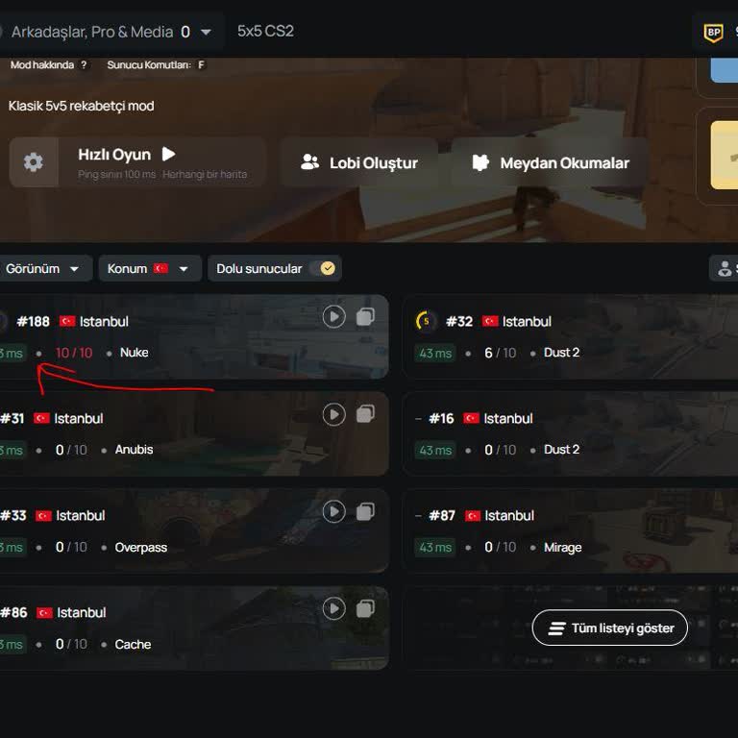This screenshot has width=738, height=738.
Task: Open the BP battle pass badge
Action: point(713,33)
